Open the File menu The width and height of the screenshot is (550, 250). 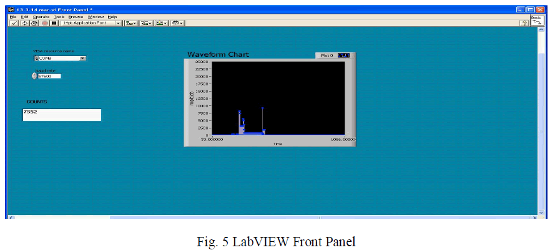[12, 16]
